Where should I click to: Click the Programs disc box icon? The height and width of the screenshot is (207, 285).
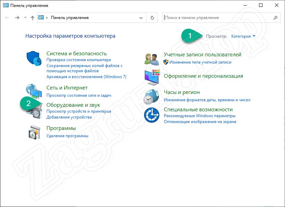[x=34, y=132]
